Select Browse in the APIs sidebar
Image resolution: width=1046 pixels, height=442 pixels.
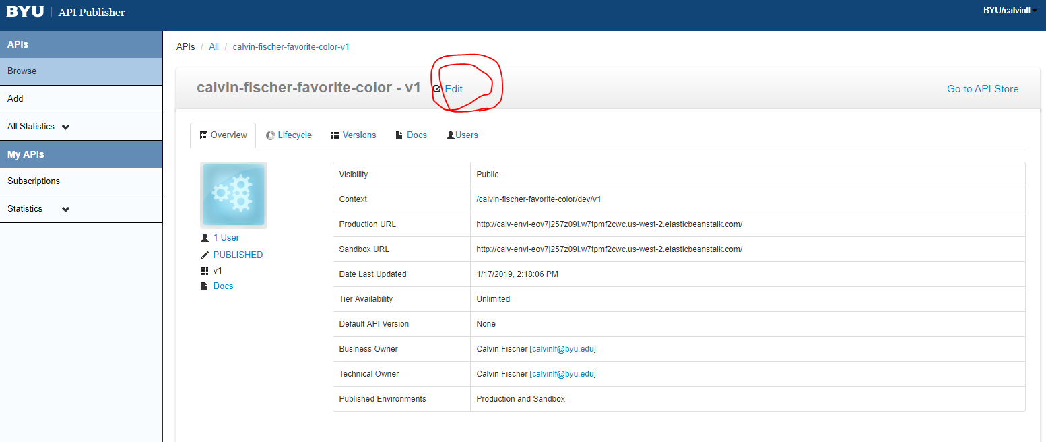pyautogui.click(x=81, y=71)
